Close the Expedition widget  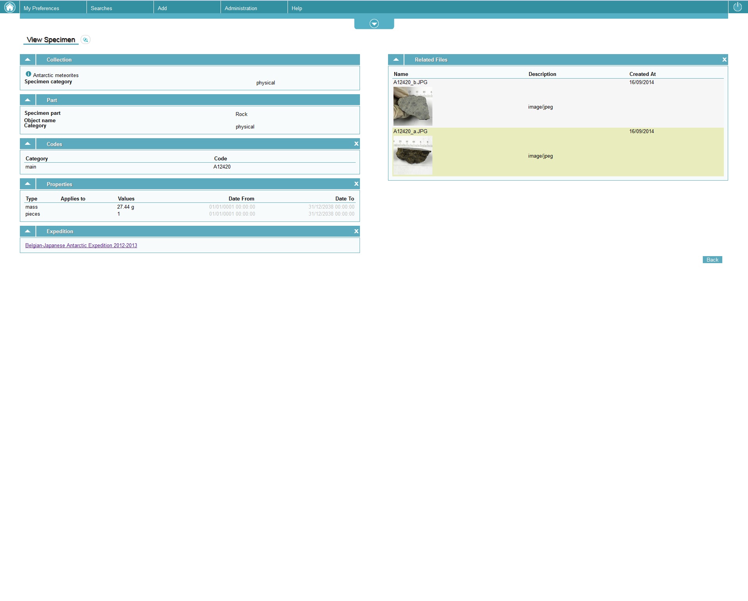(x=356, y=231)
